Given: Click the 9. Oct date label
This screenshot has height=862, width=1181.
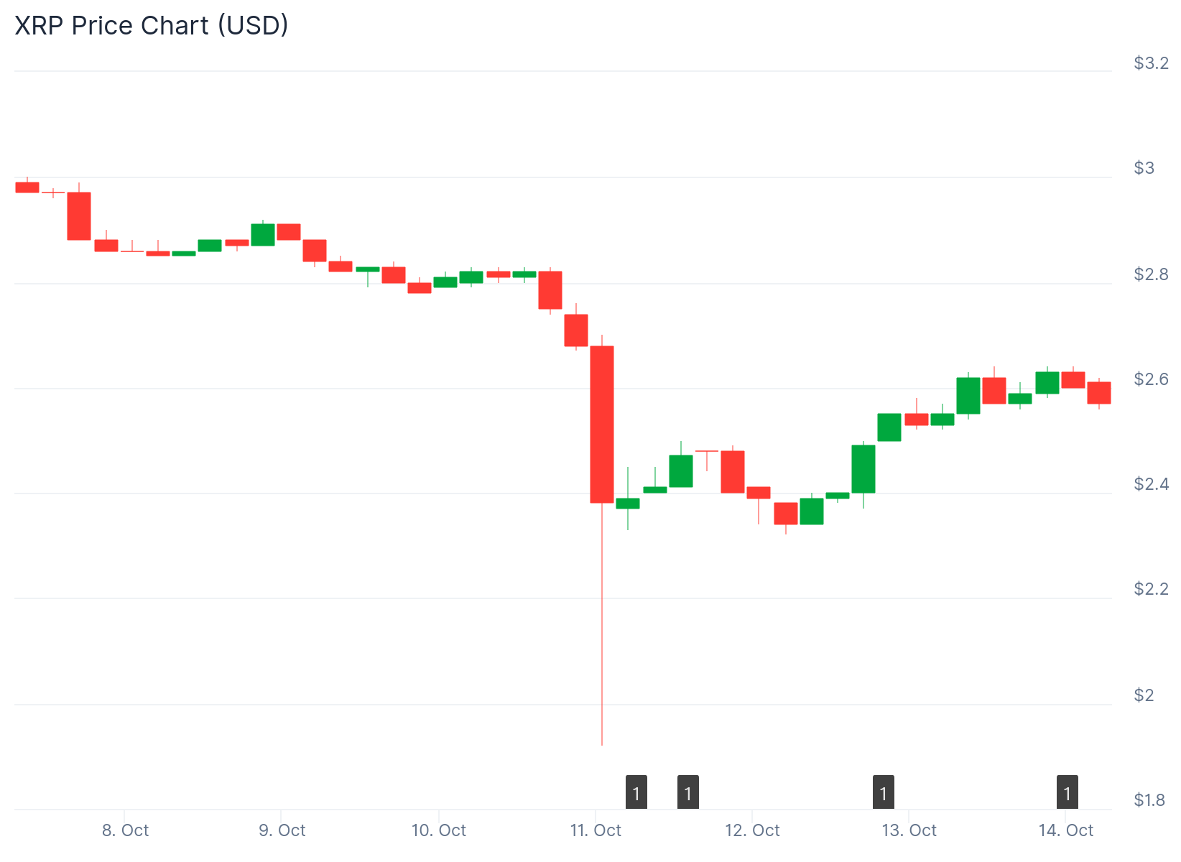Looking at the screenshot, I should [282, 831].
